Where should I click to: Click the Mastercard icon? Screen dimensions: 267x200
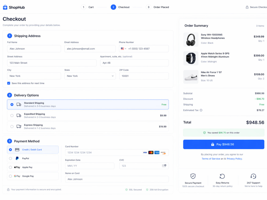tap(151, 153)
